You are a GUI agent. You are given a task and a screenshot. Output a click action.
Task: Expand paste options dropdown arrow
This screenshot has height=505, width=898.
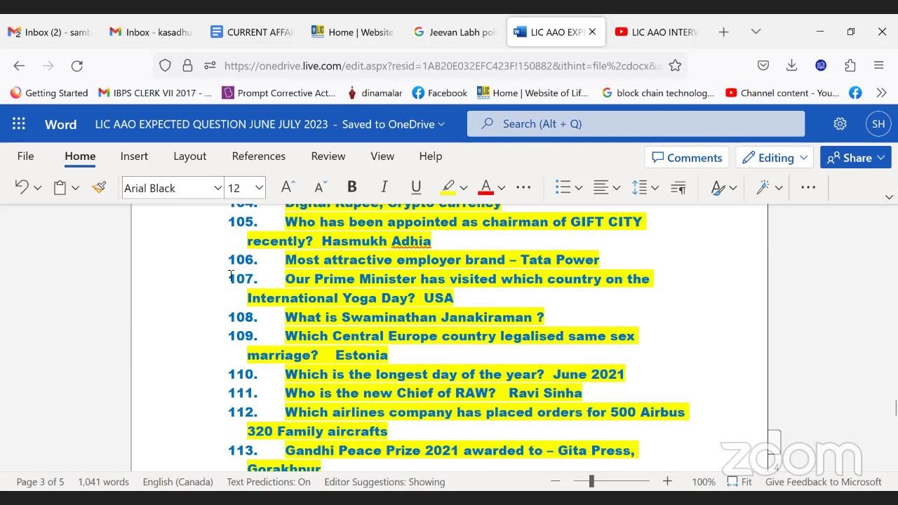pos(75,188)
